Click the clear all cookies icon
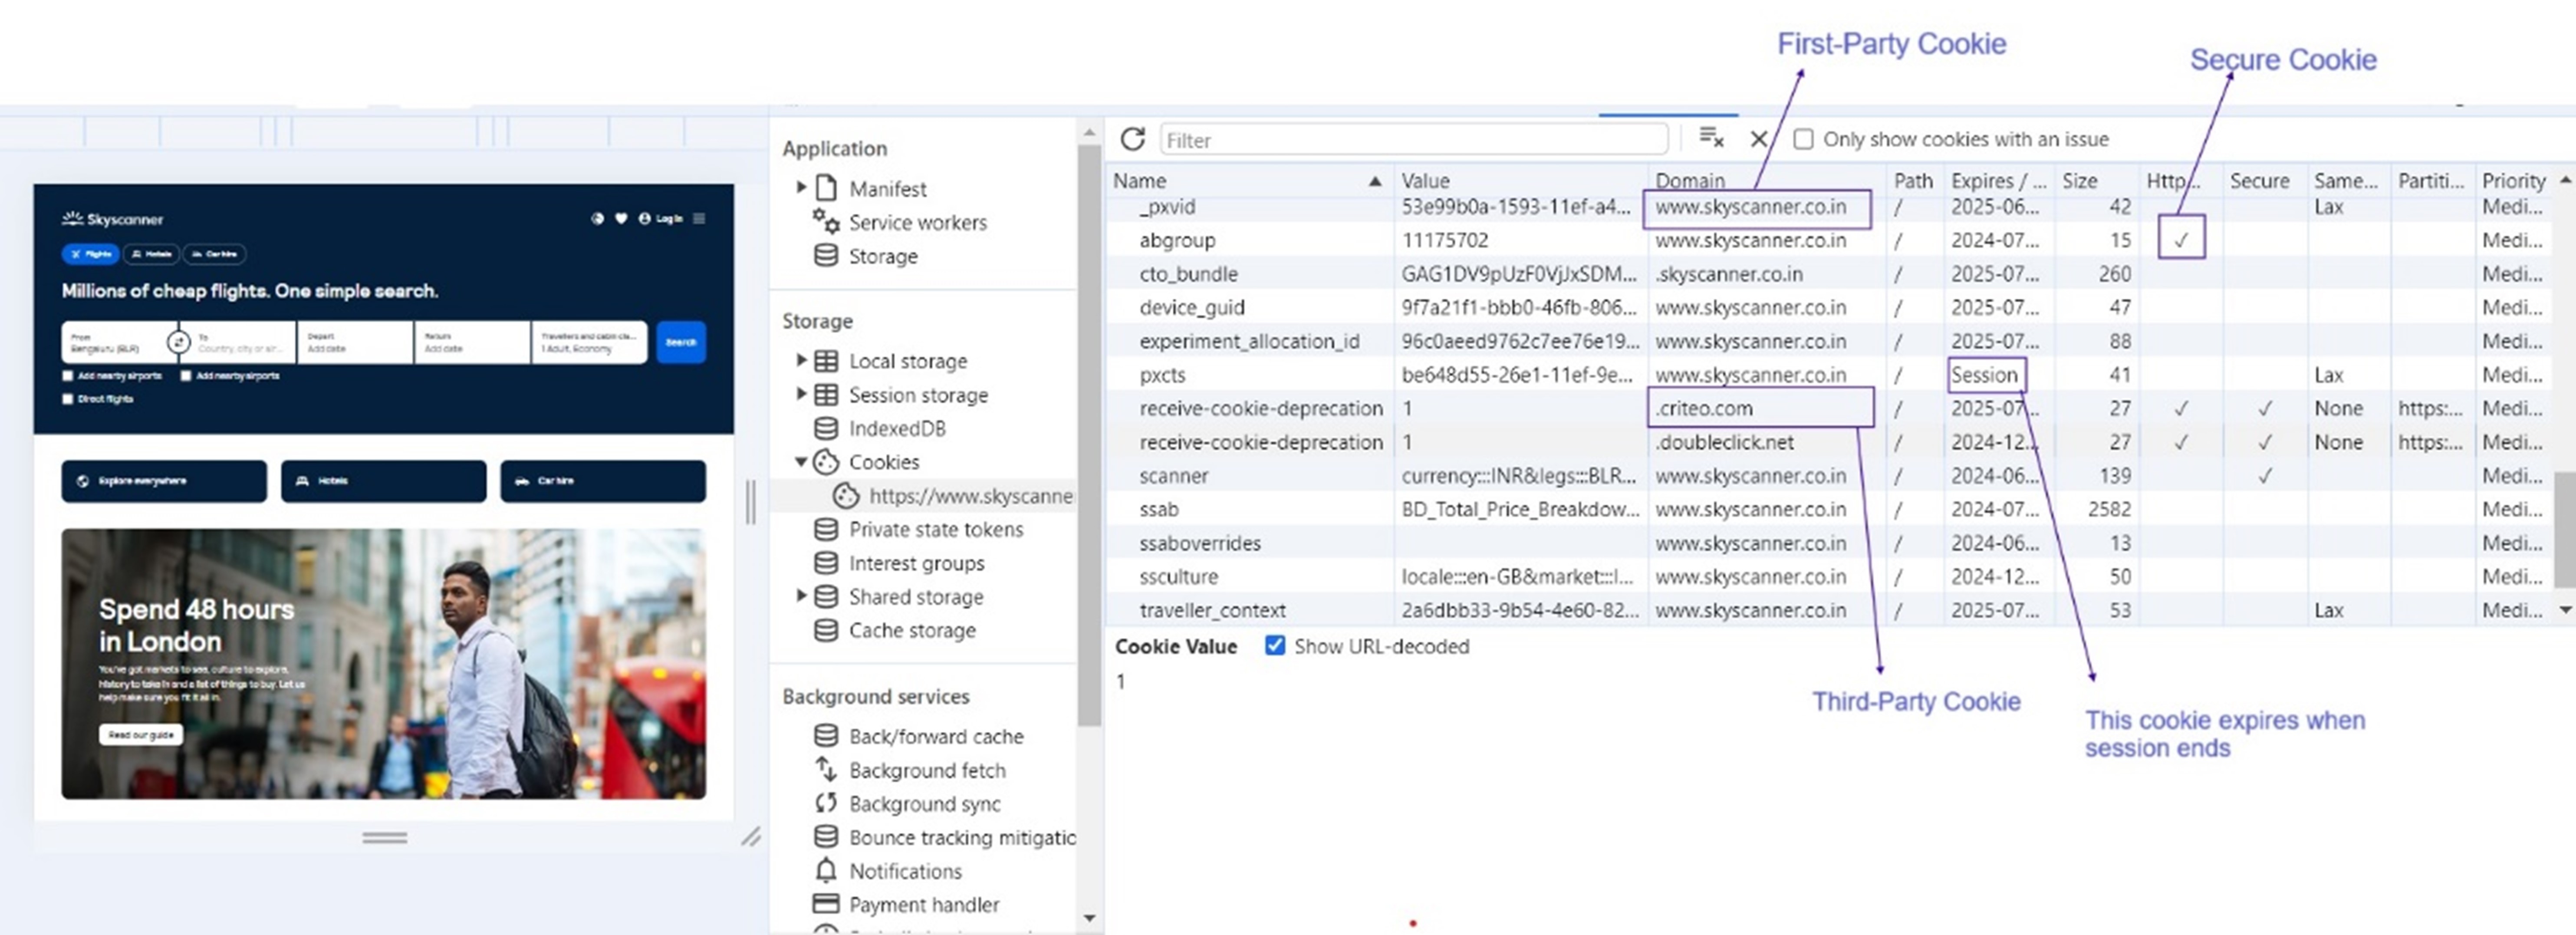 pos(1711,138)
